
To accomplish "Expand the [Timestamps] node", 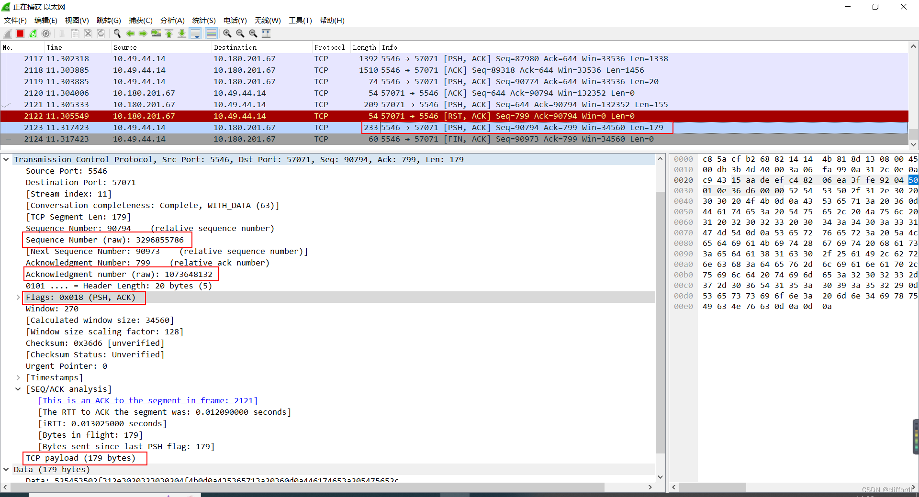I will point(18,377).
